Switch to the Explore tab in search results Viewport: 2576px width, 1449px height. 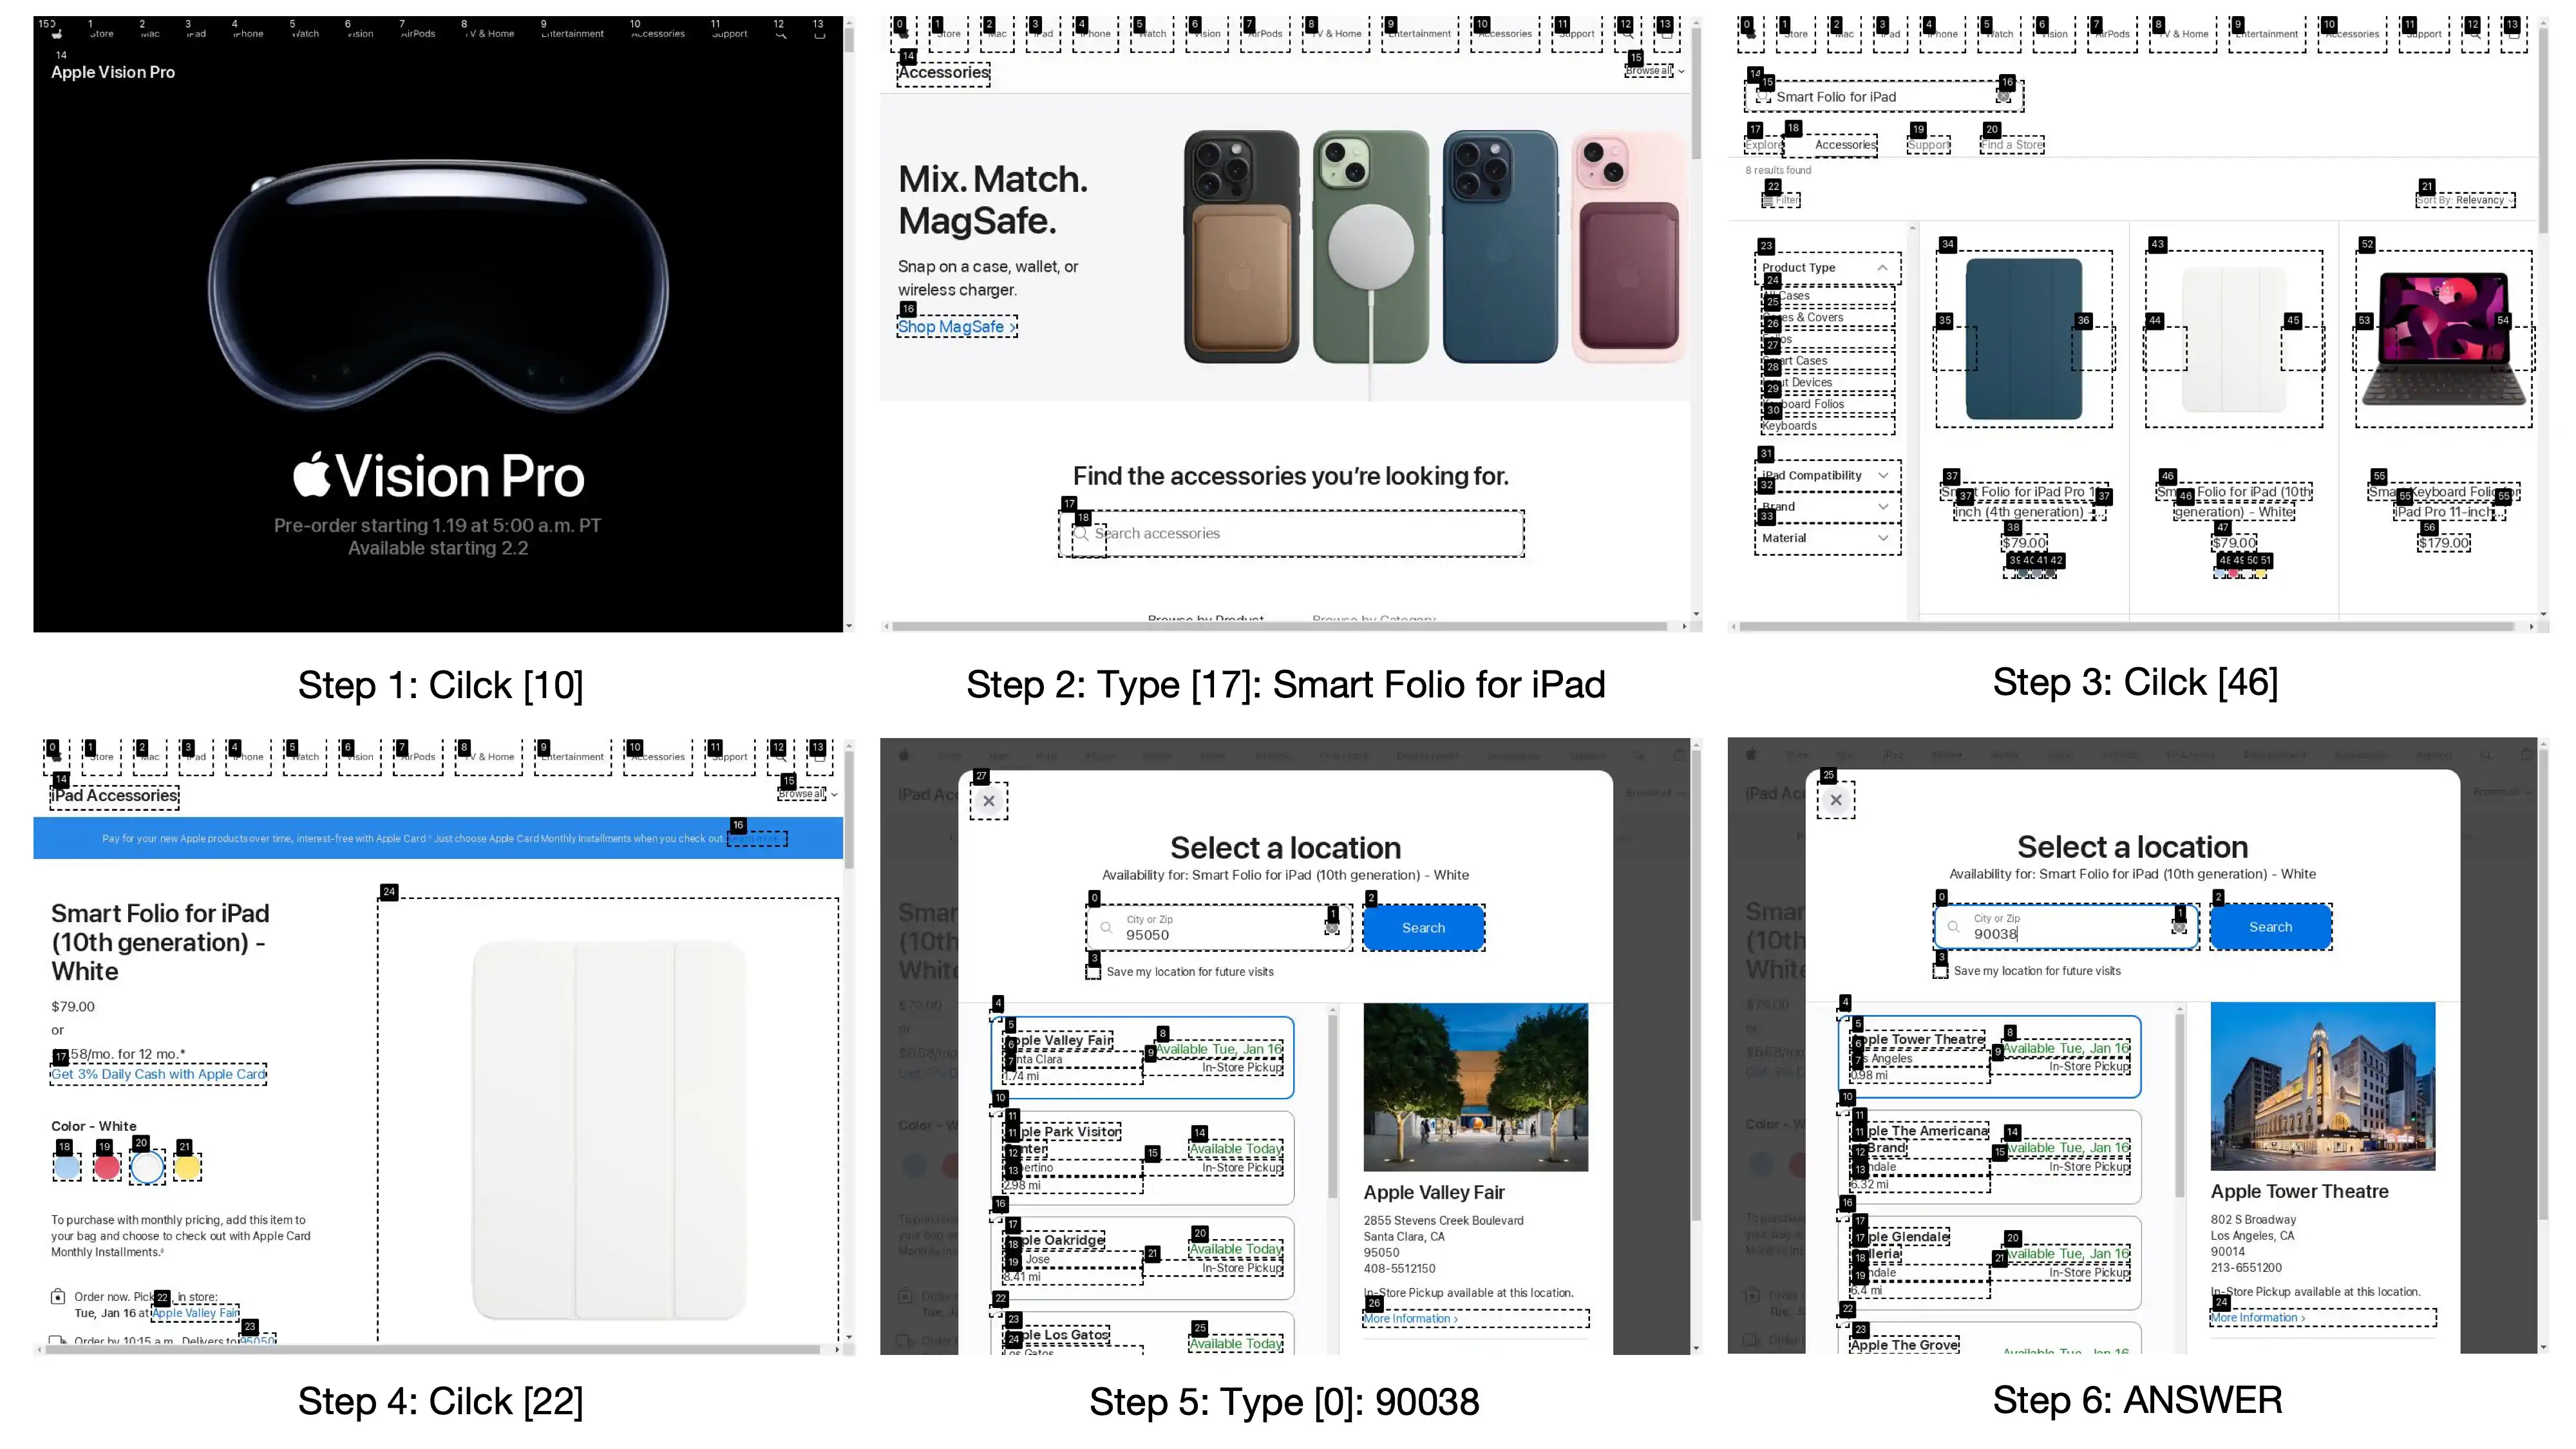pos(1764,145)
